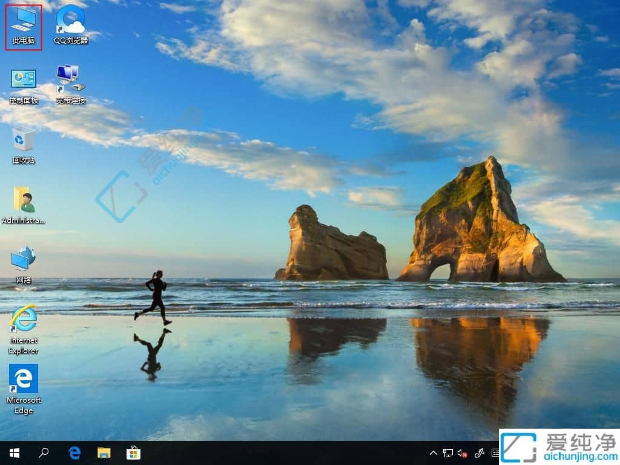Open File Explorer from the taskbar
The height and width of the screenshot is (465, 620).
(104, 452)
